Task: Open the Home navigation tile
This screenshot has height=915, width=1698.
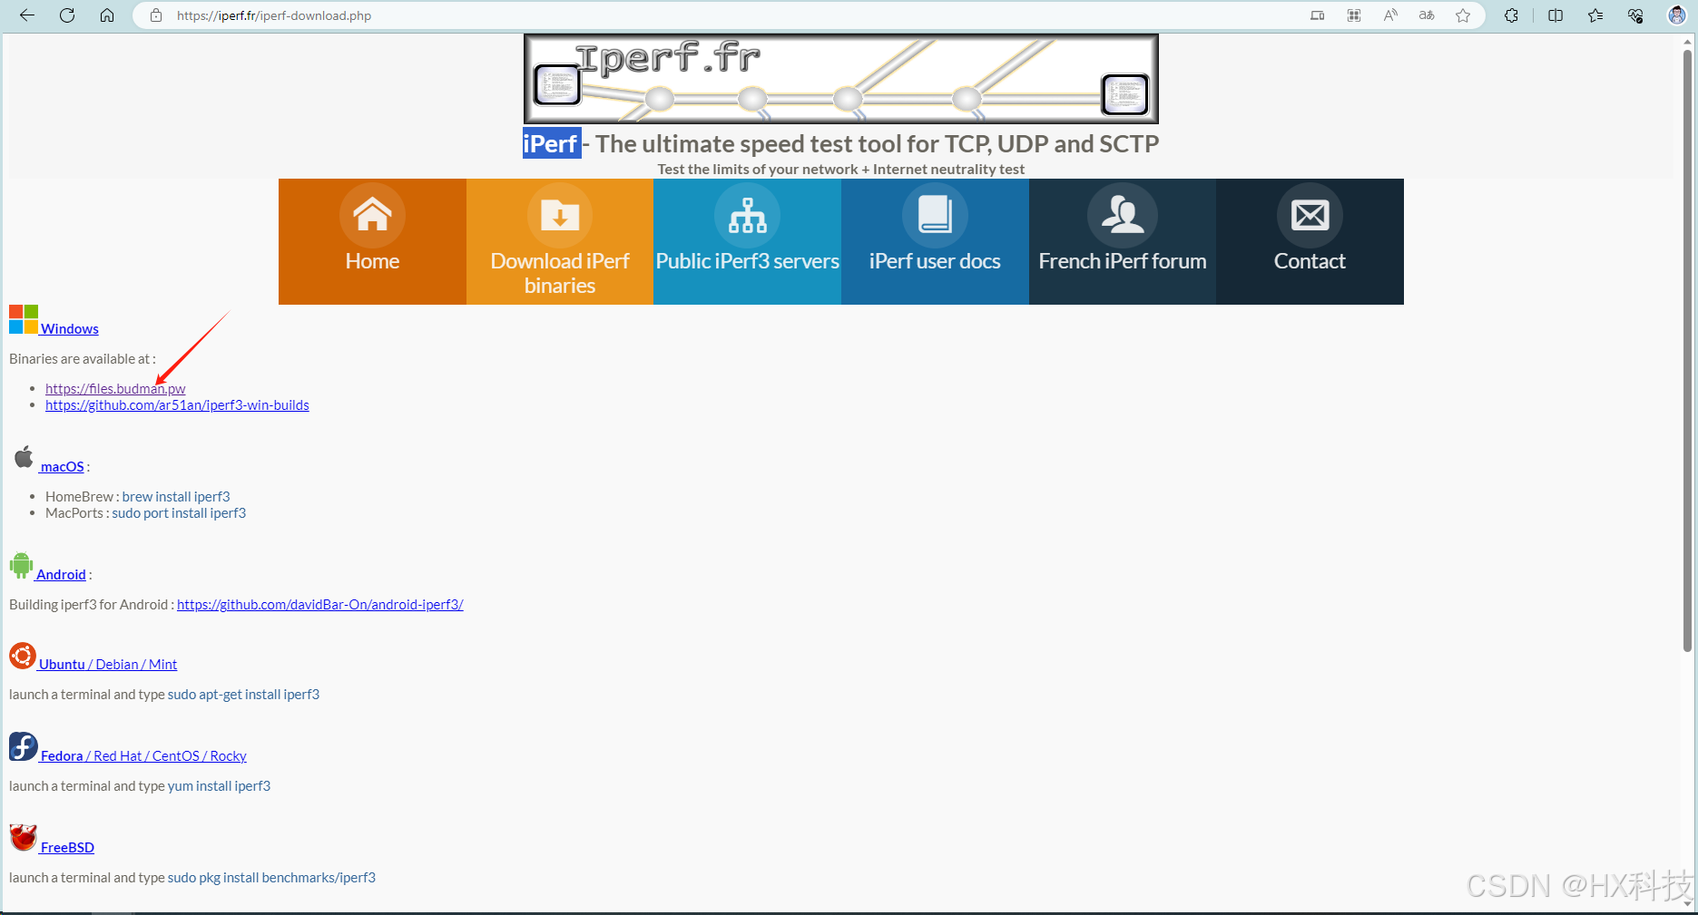Action: pos(372,241)
